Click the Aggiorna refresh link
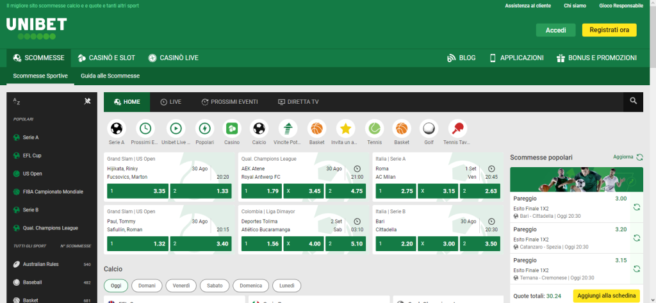Screen dimensions: 656x303 [x=627, y=157]
